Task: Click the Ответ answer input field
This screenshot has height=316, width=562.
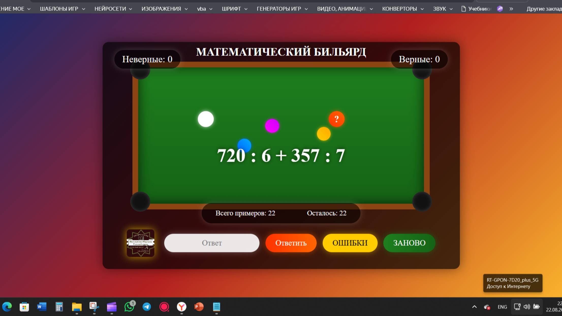Action: [212, 243]
